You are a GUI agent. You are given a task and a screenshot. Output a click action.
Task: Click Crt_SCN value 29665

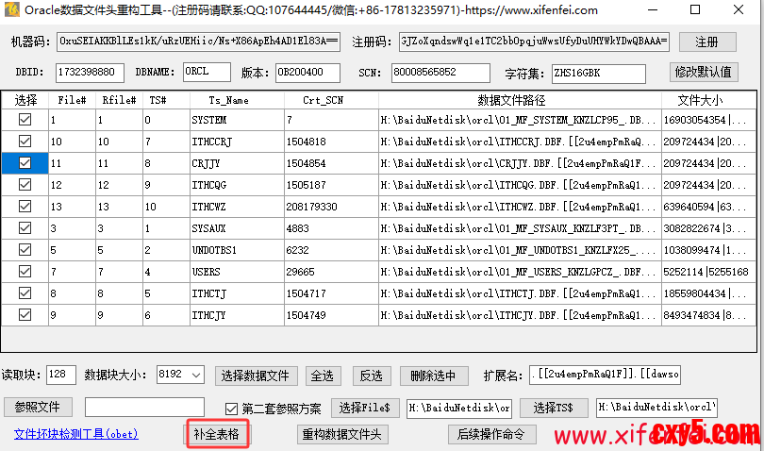pos(331,272)
